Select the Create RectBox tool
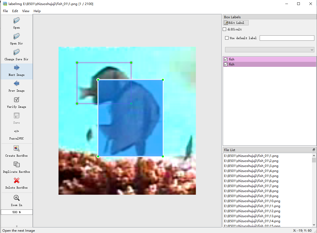This screenshot has height=233, width=317. coord(16,151)
